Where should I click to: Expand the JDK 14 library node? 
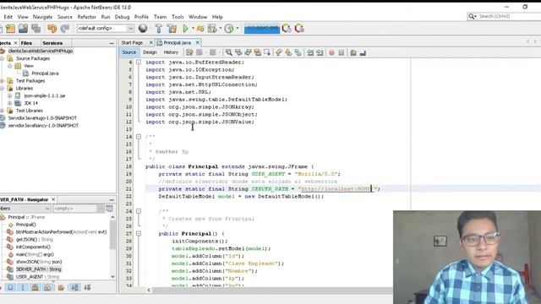point(10,103)
